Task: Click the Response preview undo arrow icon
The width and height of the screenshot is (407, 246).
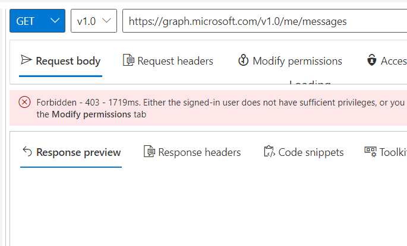Action: click(x=27, y=152)
